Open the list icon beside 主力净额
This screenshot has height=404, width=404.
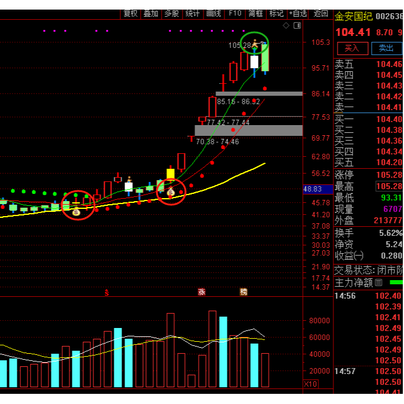coord(378,283)
